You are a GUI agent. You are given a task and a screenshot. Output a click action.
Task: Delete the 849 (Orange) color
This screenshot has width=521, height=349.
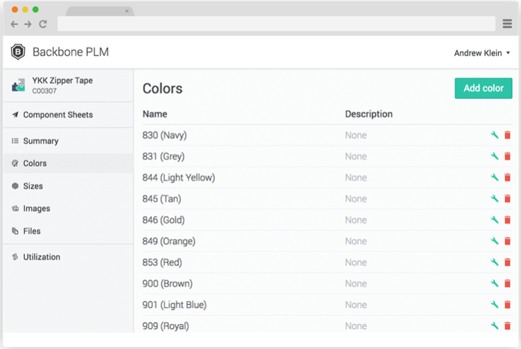click(507, 241)
